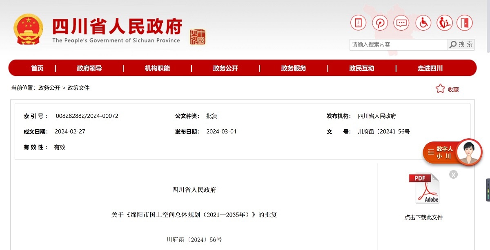The image size is (490, 250).
Task: Click the elderly care mode icon
Action: [444, 23]
